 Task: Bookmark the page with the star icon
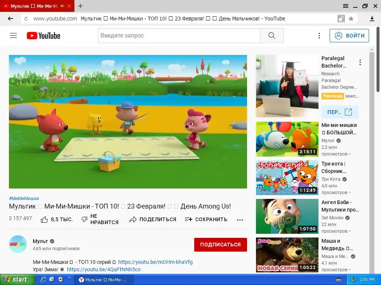pos(351,19)
